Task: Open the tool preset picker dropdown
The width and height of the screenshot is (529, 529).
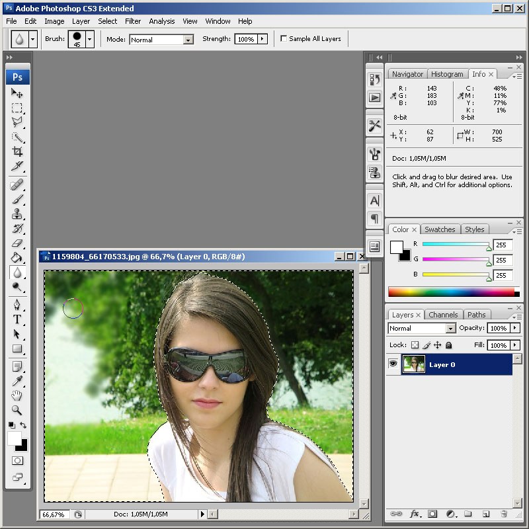Action: (32, 39)
